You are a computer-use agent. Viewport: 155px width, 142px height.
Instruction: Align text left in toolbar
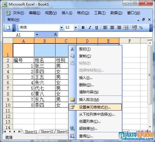click(x=105, y=28)
